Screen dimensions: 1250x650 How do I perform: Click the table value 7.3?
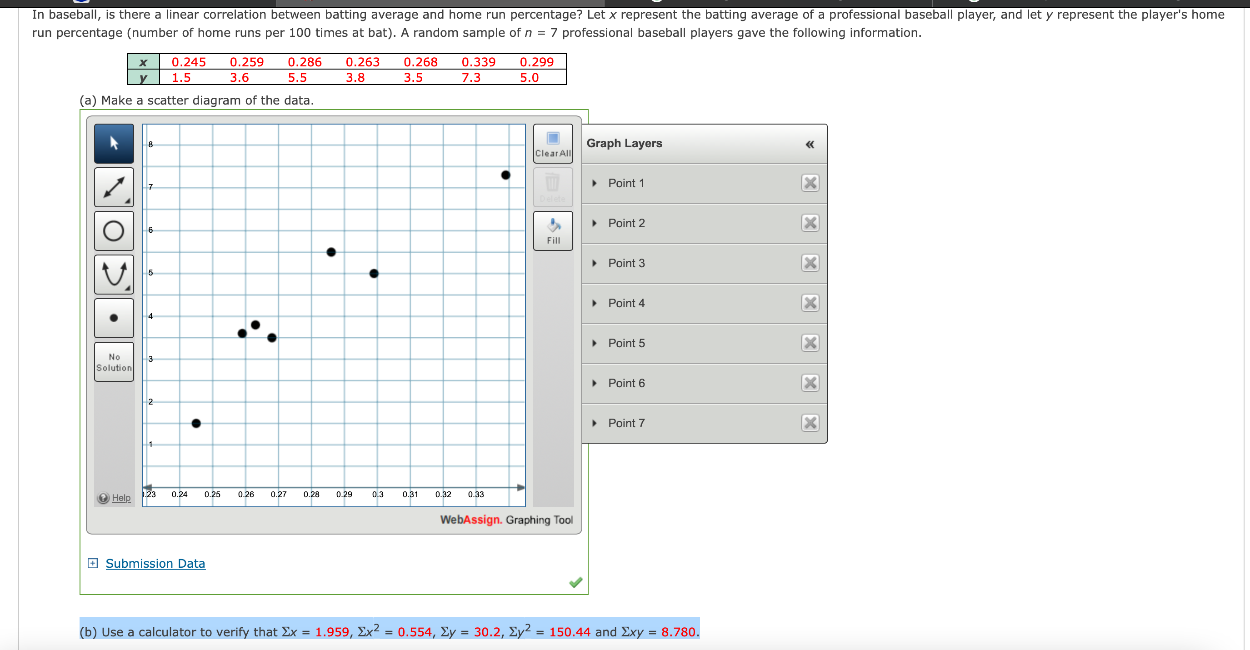click(471, 78)
